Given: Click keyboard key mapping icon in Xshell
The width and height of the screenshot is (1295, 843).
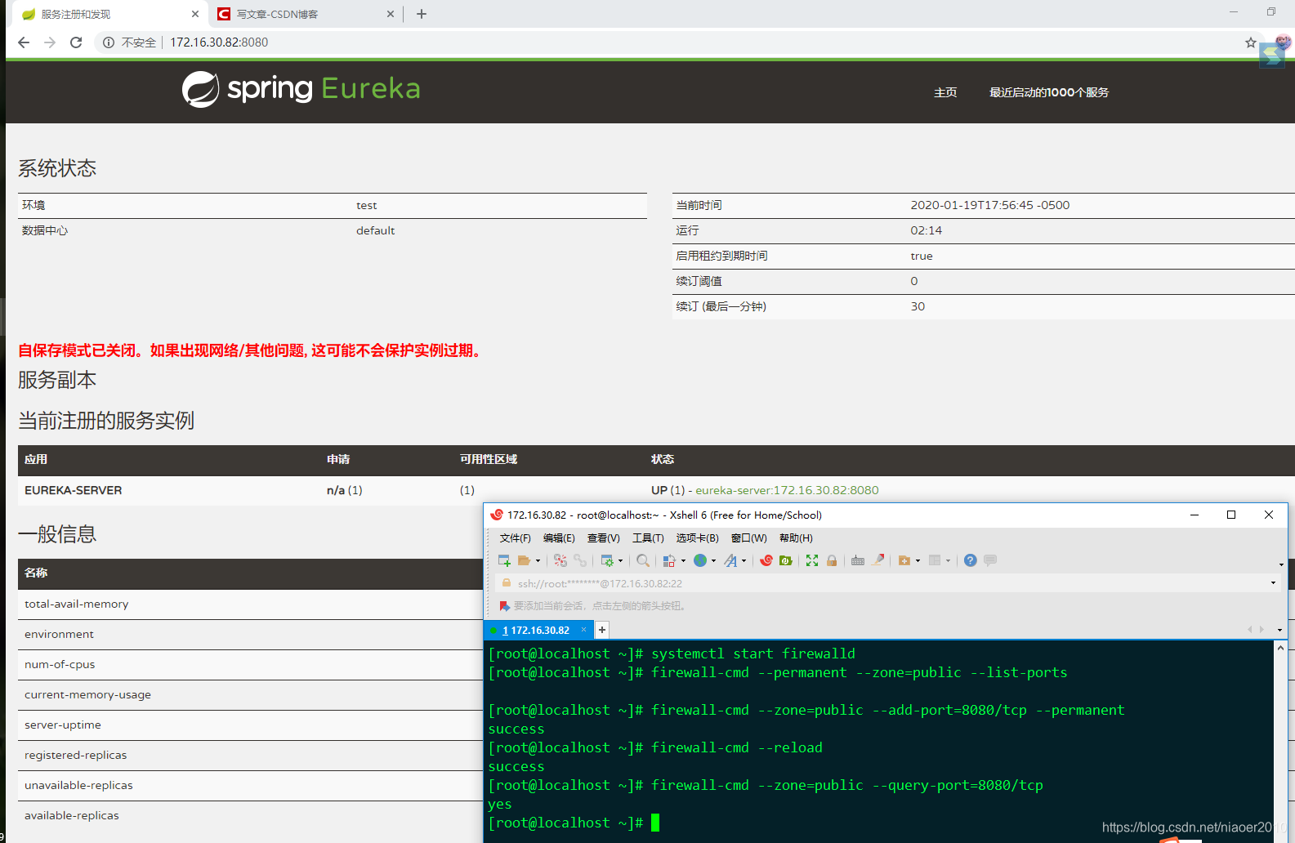Looking at the screenshot, I should [x=858, y=560].
